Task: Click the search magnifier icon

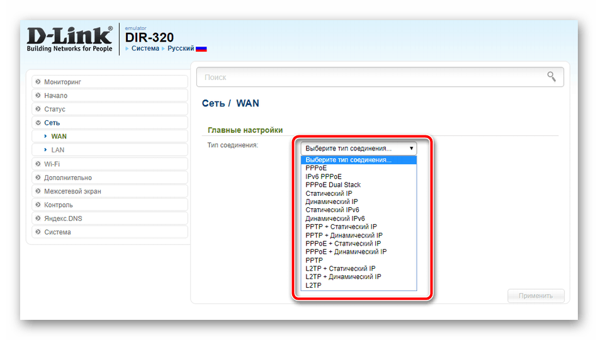Action: tap(551, 77)
